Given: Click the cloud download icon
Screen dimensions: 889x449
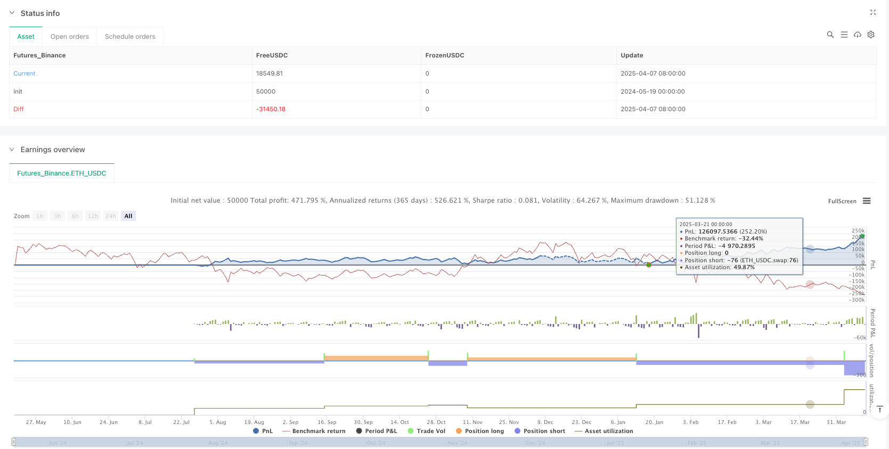Looking at the screenshot, I should pyautogui.click(x=858, y=35).
